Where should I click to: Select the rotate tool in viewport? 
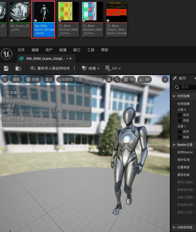coord(94,80)
